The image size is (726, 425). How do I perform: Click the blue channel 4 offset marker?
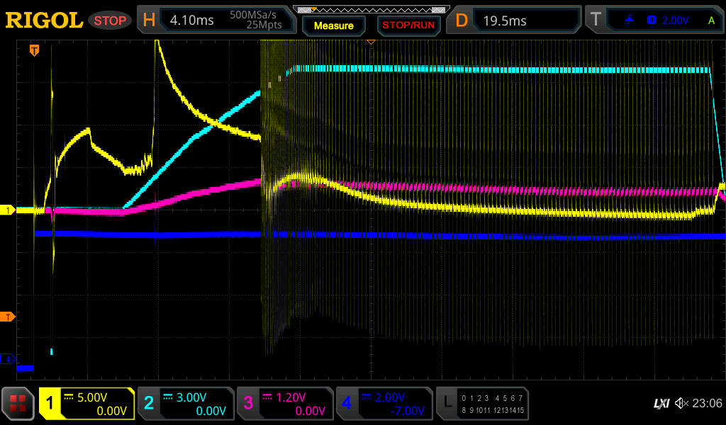click(7, 359)
